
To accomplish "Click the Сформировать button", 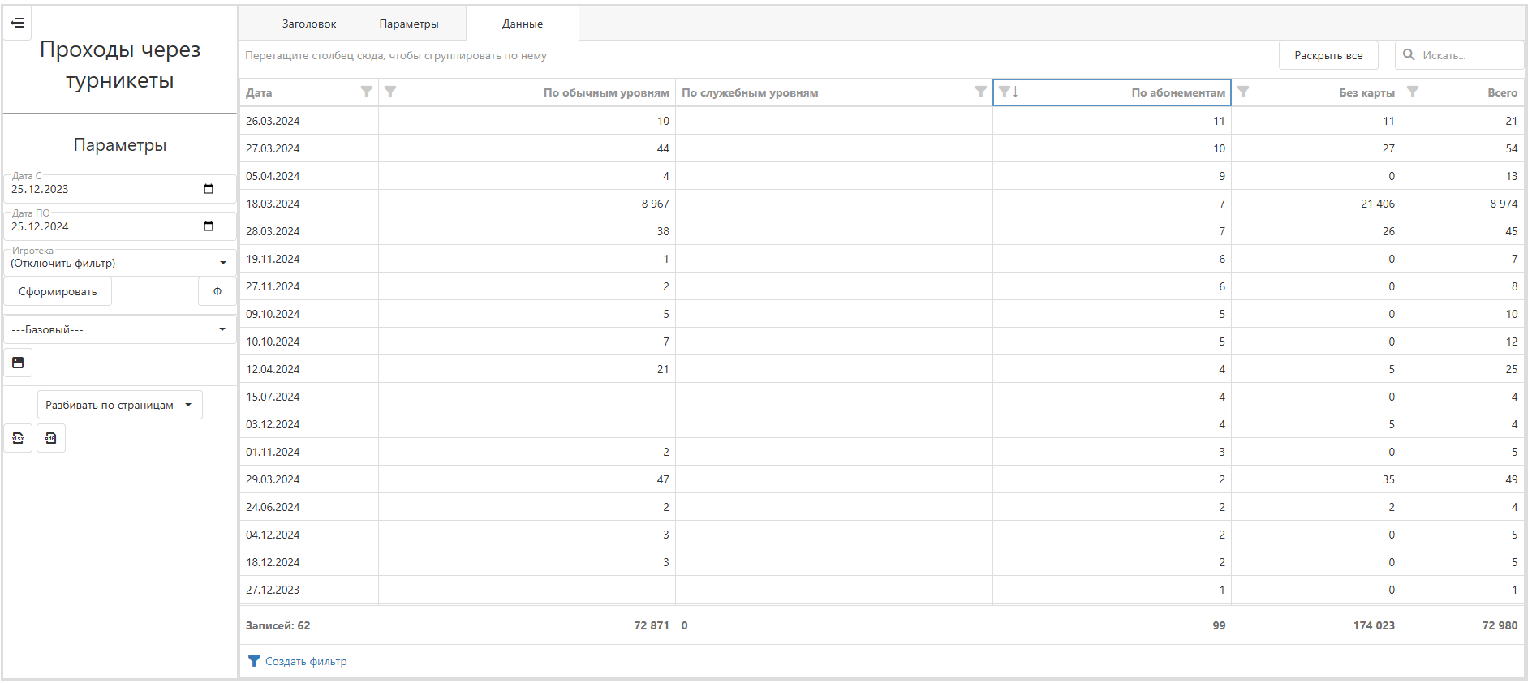I will (58, 291).
